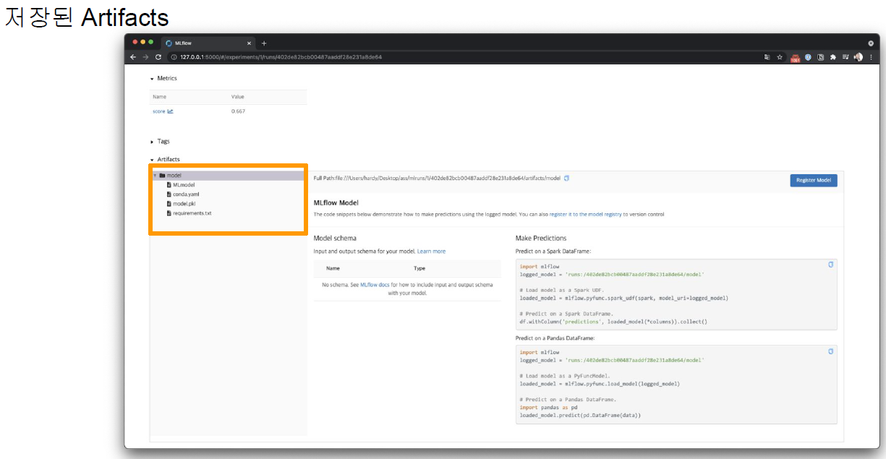
Task: Click the Metrics table Name header
Action: pyautogui.click(x=159, y=96)
